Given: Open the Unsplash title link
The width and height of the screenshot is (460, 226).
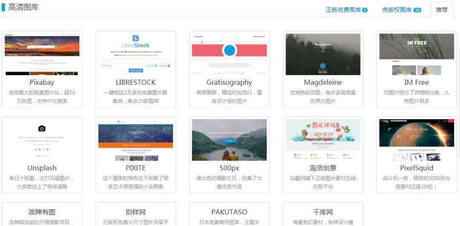Looking at the screenshot, I should pos(42,168).
